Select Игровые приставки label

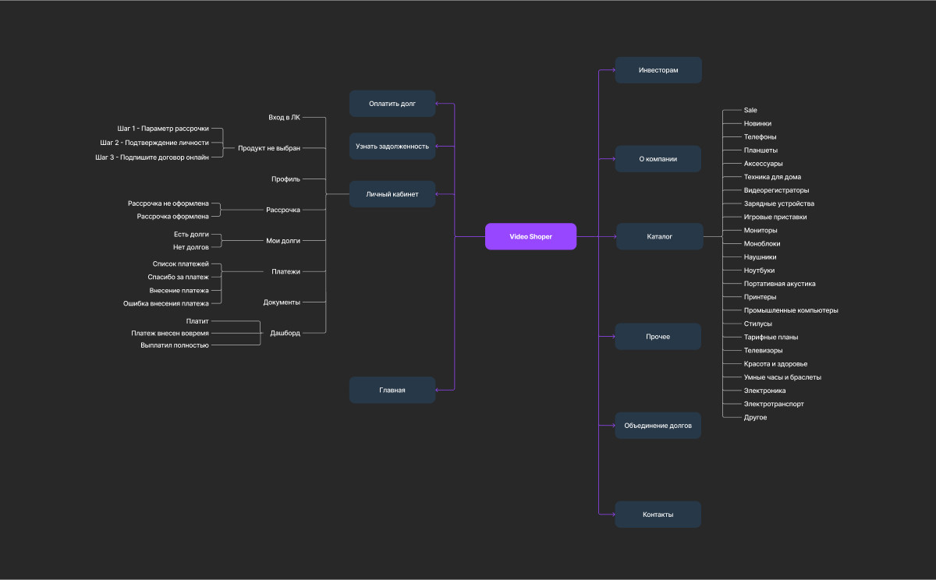pos(775,217)
